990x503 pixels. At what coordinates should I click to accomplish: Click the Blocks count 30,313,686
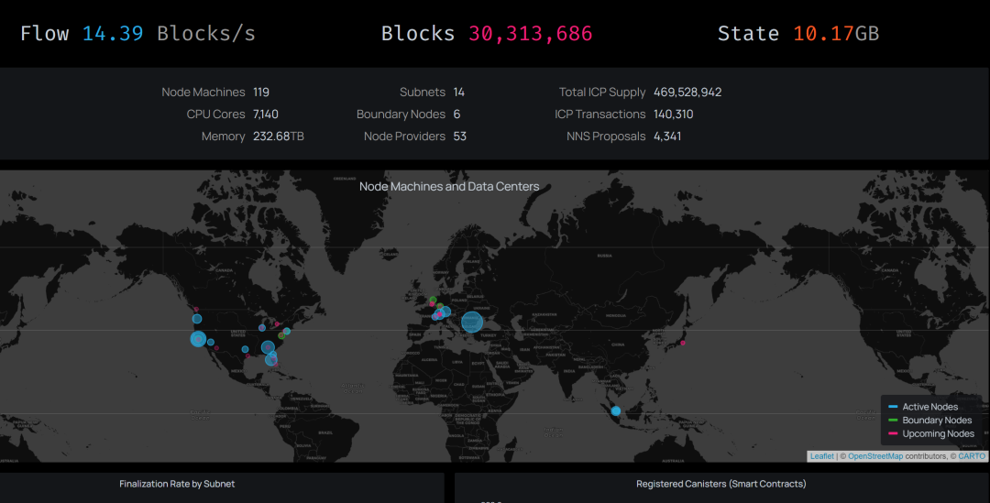530,34
